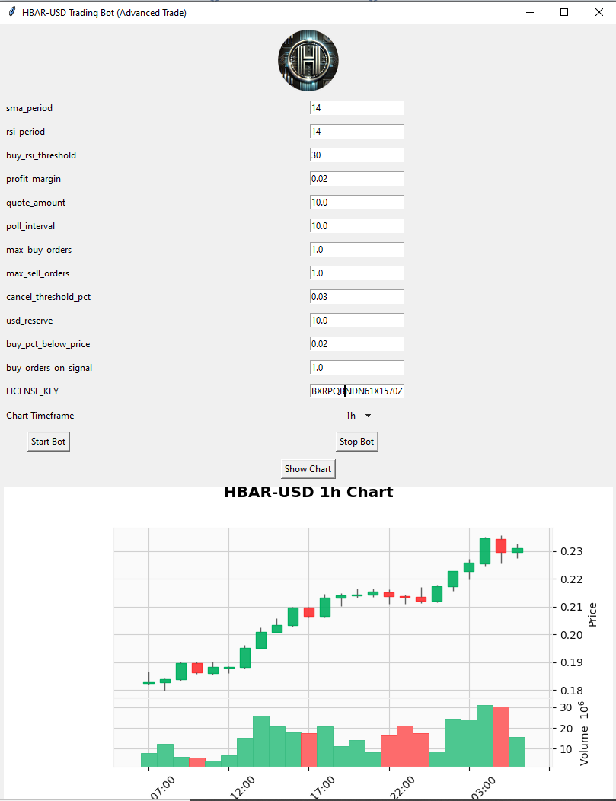Viewport: 616px width, 801px height.
Task: Select the LICENSE_KEY input field
Action: click(x=356, y=390)
